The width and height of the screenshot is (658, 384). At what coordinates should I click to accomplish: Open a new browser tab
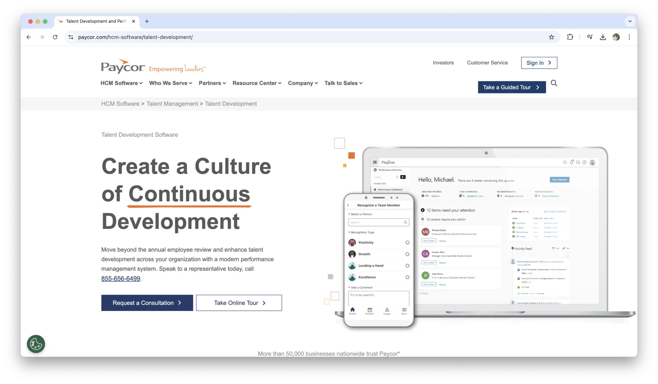[147, 21]
